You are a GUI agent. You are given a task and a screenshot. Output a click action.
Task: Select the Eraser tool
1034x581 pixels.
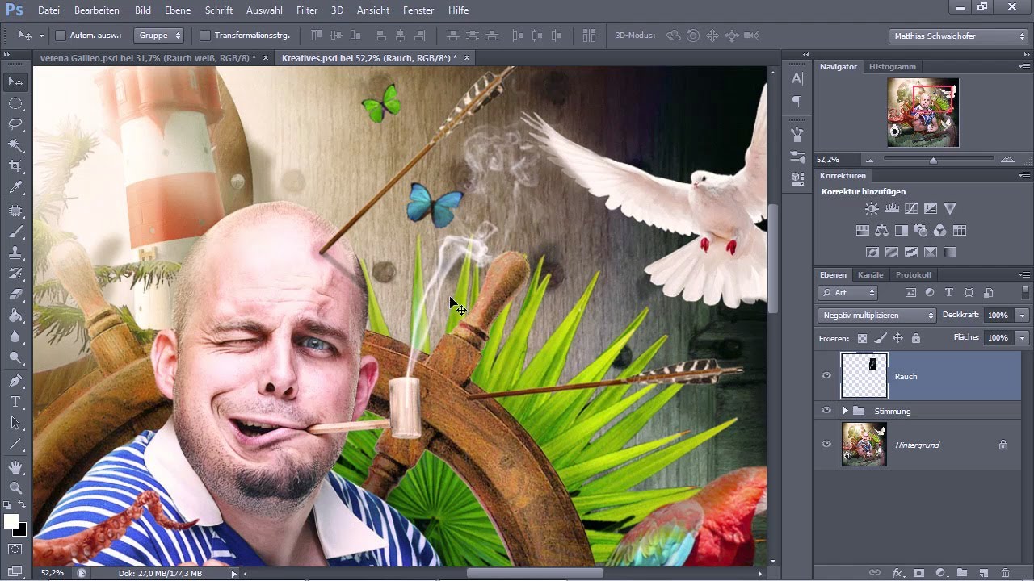[15, 295]
